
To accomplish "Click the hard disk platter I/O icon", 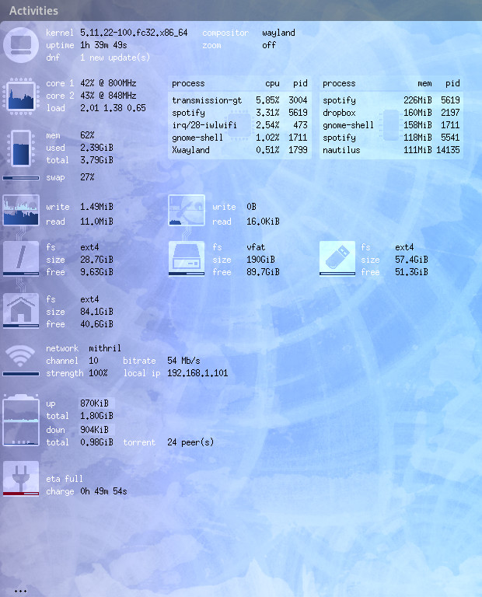I will point(187,210).
